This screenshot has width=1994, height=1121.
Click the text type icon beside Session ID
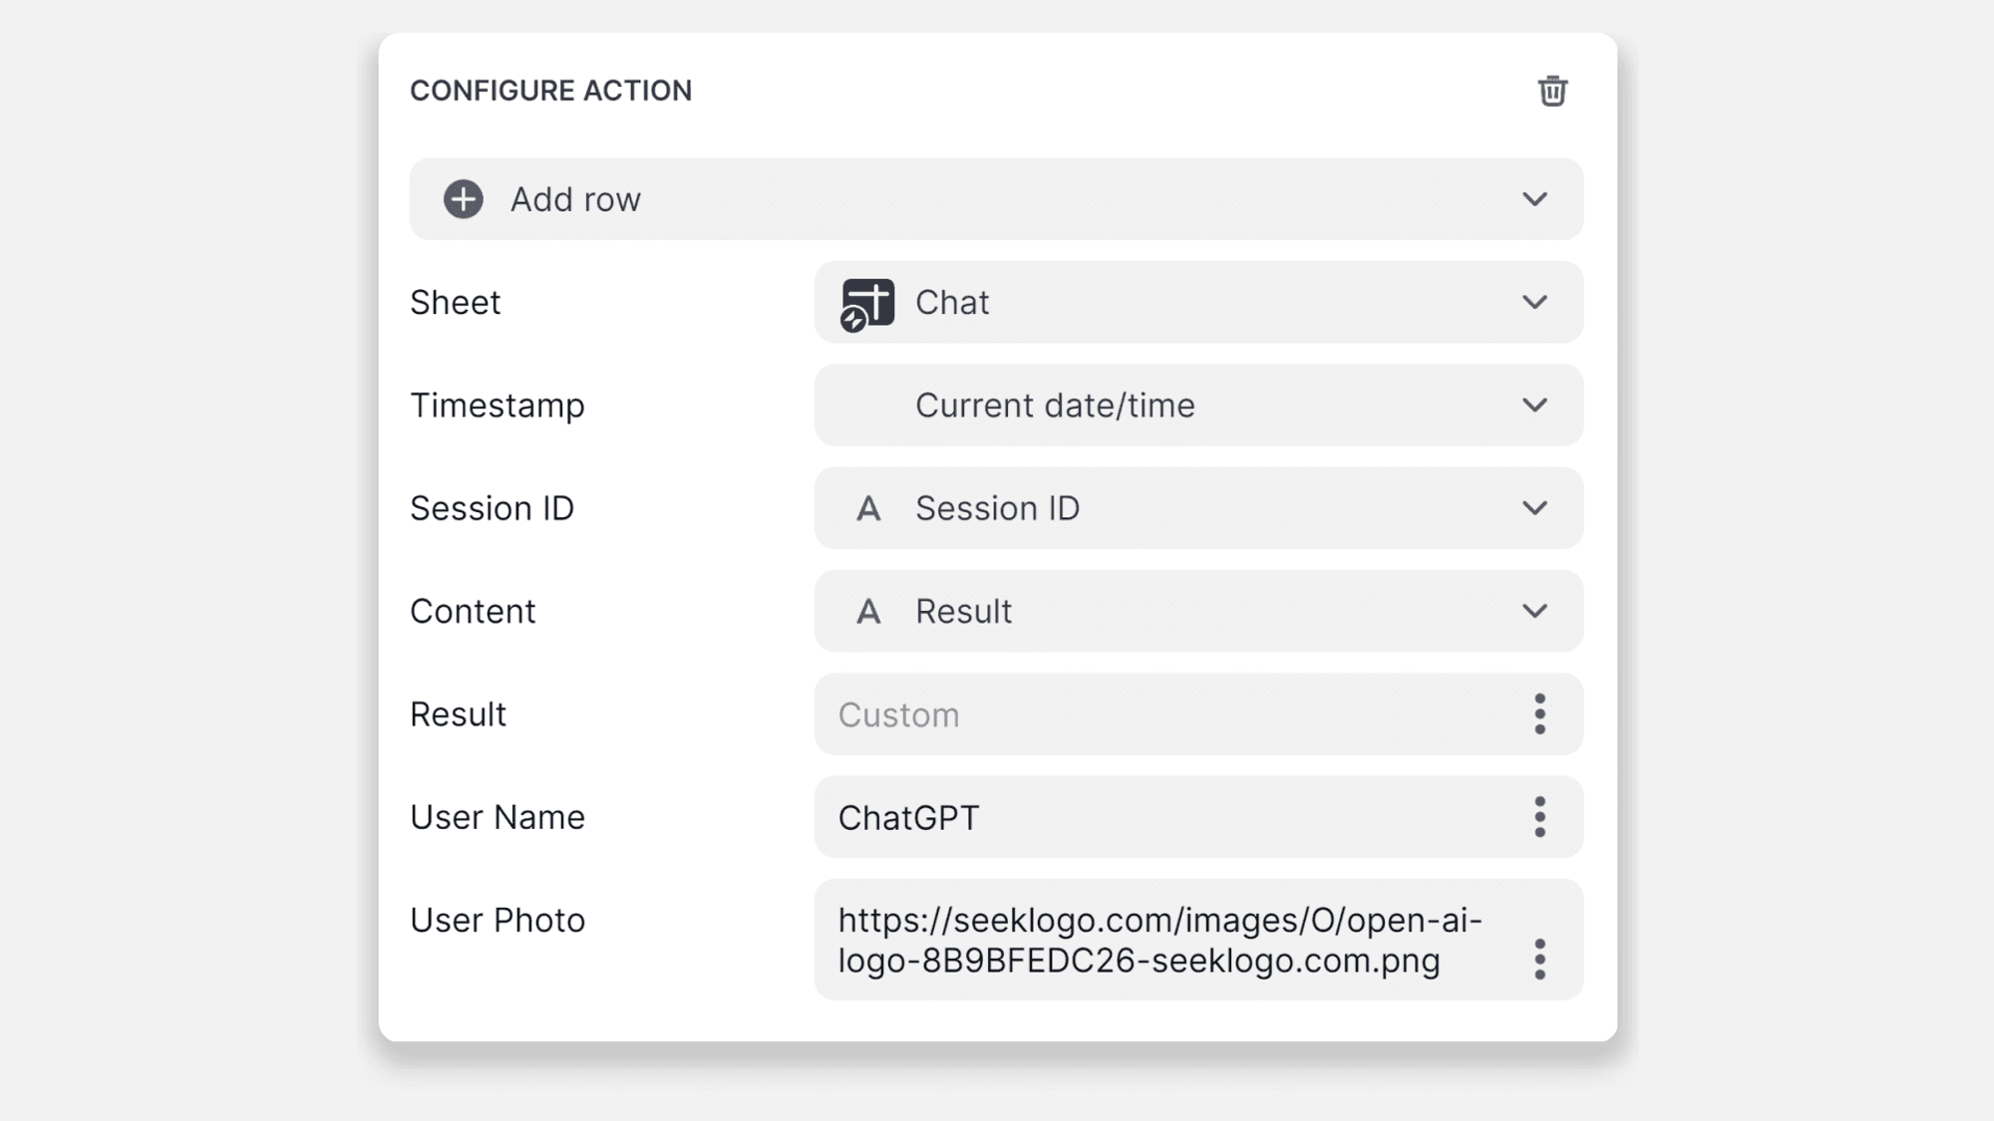coord(868,509)
